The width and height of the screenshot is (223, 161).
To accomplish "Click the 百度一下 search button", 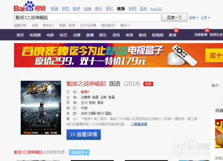I will coord(174,17).
